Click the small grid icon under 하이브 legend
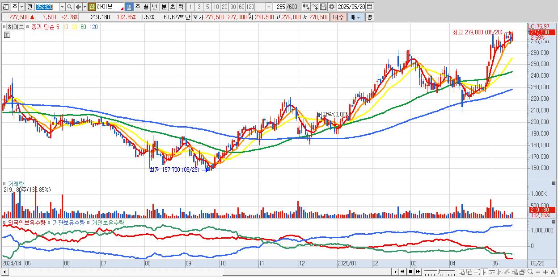Image resolution: width=558 pixels, height=277 pixels. tap(7, 34)
